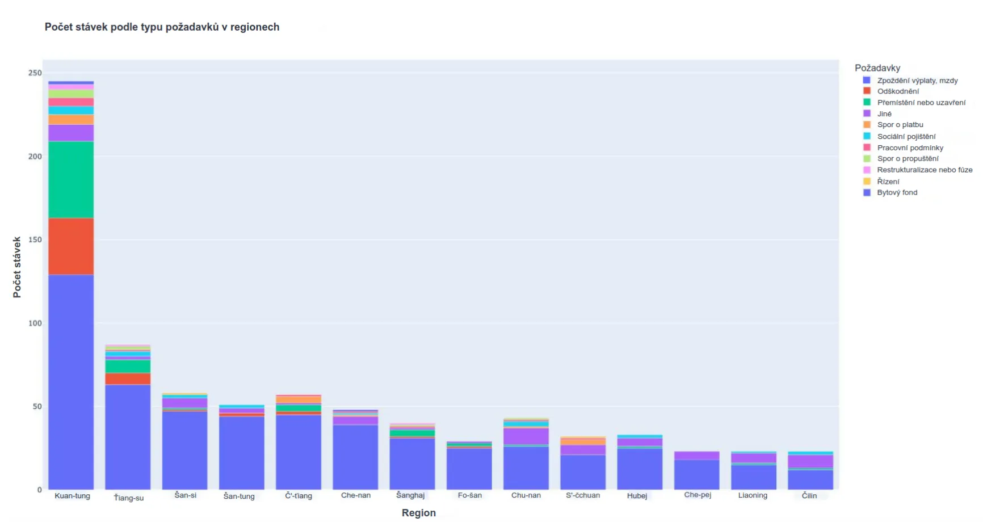Viewport: 983px width, 522px height.
Task: Click the orange segment of the Č'-ťiang bar
Action: 299,400
